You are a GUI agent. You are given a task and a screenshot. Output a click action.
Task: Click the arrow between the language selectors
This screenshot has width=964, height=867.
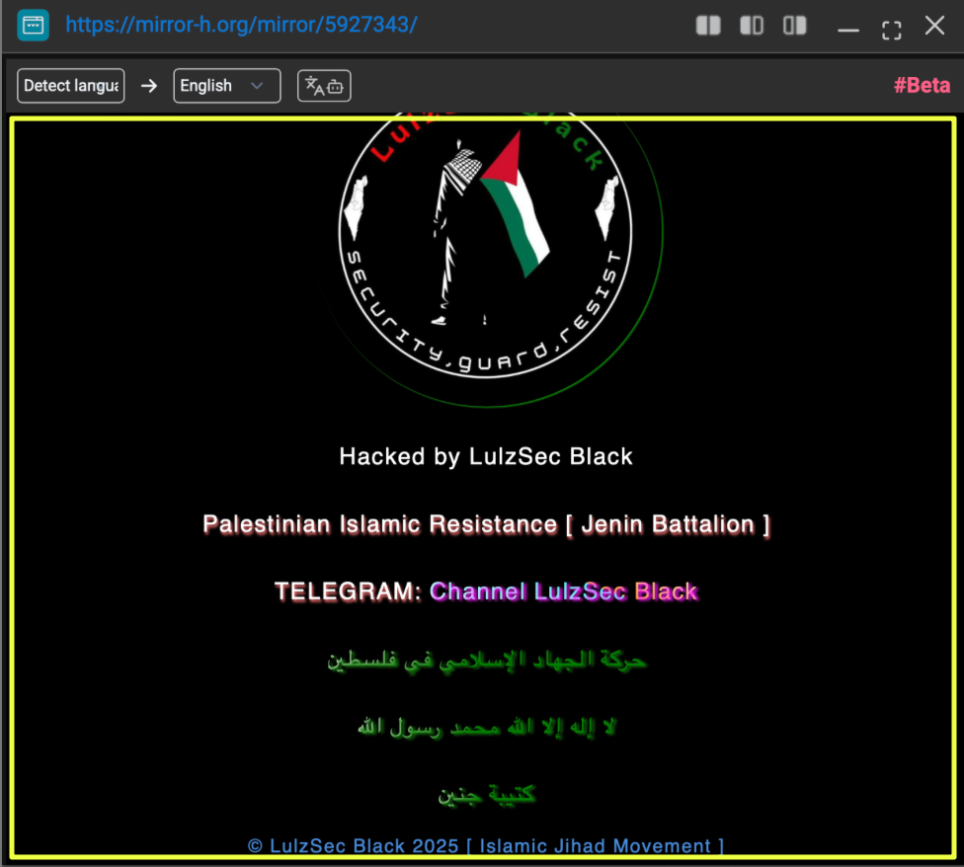pos(149,86)
